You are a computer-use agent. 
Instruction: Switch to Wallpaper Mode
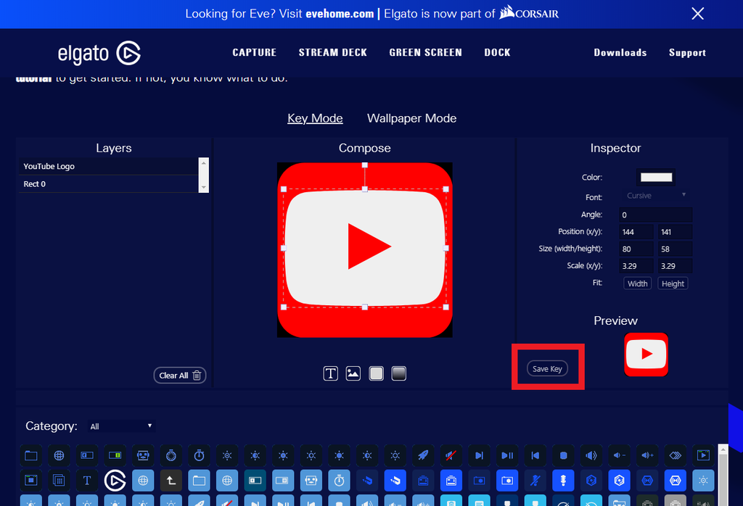click(x=412, y=118)
